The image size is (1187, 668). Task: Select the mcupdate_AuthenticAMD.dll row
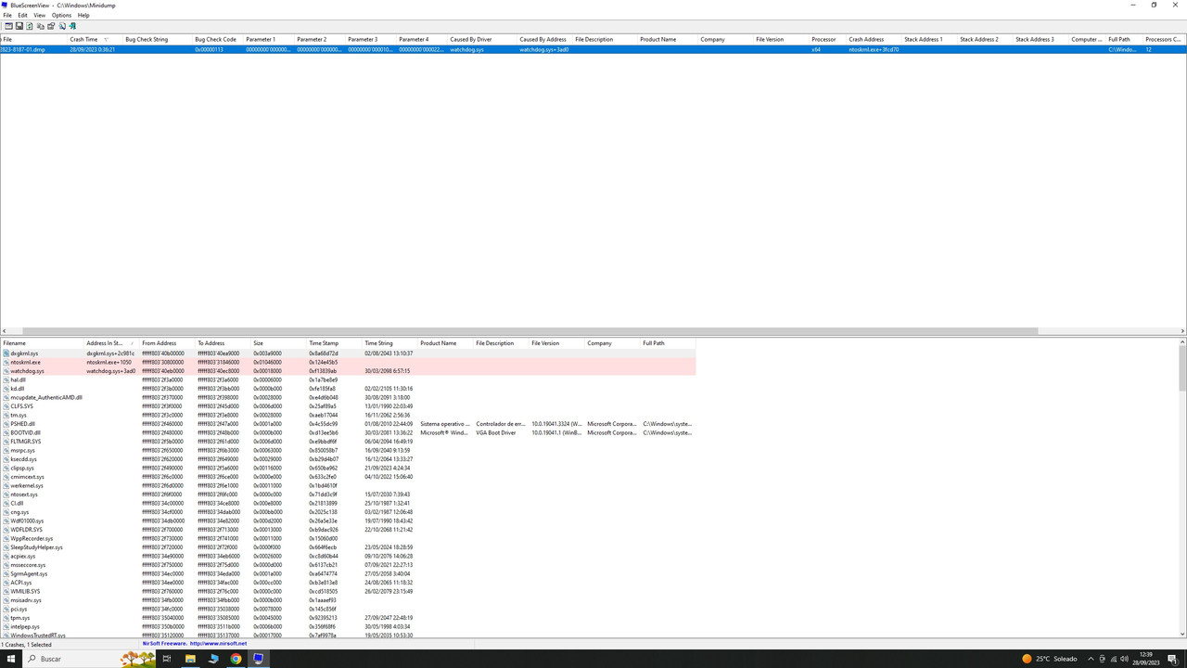tap(348, 397)
